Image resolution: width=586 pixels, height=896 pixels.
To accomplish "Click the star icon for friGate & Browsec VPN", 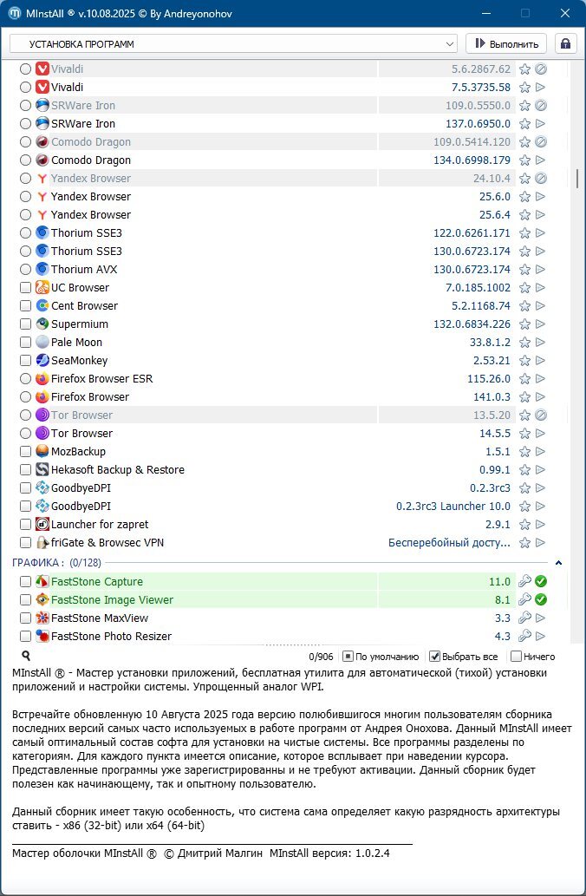I will [x=524, y=542].
